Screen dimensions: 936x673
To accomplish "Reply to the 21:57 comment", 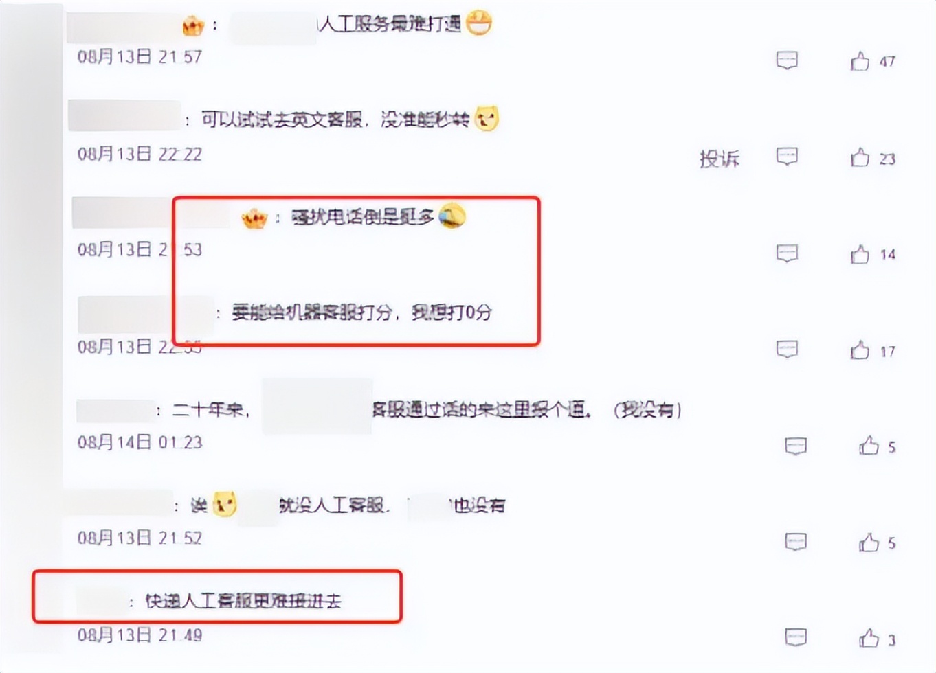I will tap(787, 60).
